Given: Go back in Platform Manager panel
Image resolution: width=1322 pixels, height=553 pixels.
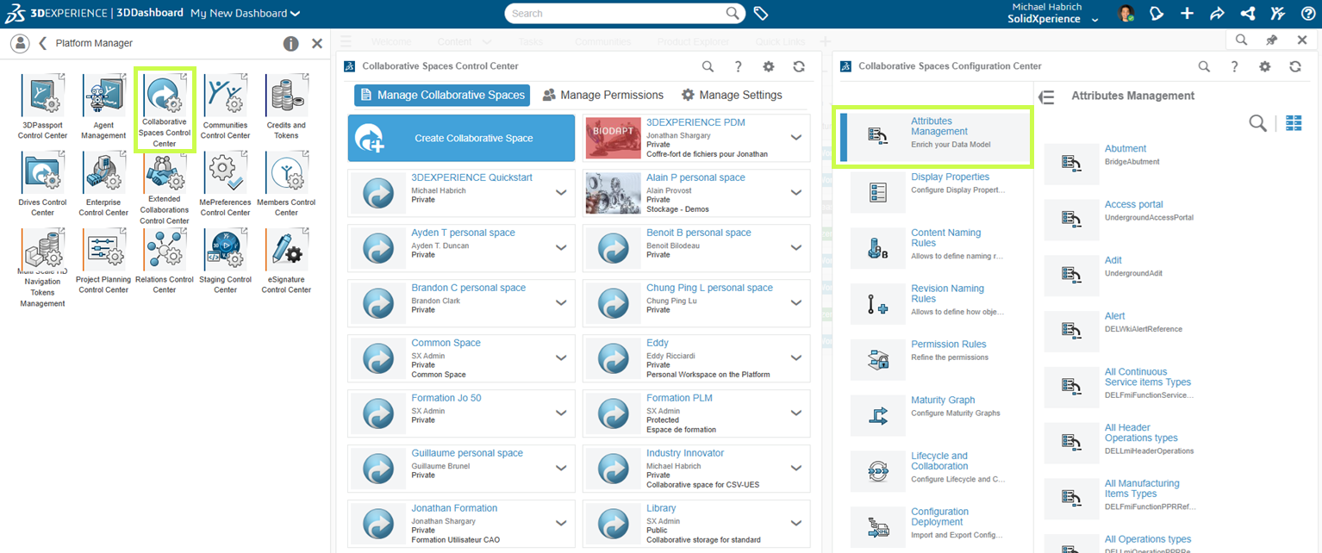Looking at the screenshot, I should [x=42, y=43].
